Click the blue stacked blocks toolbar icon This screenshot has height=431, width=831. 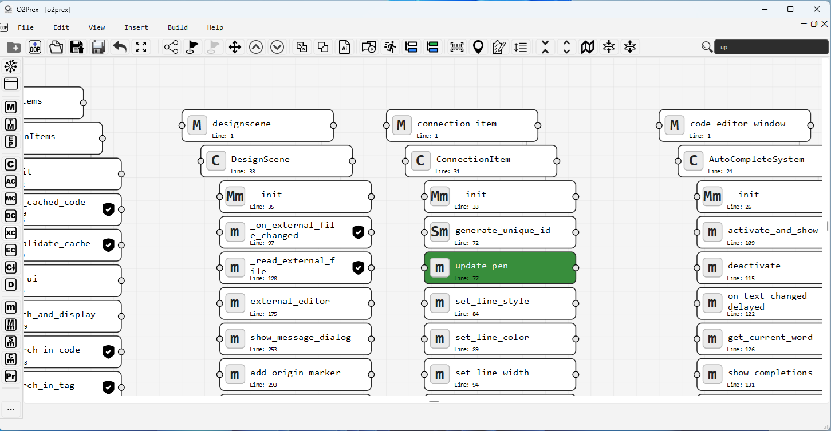[411, 47]
